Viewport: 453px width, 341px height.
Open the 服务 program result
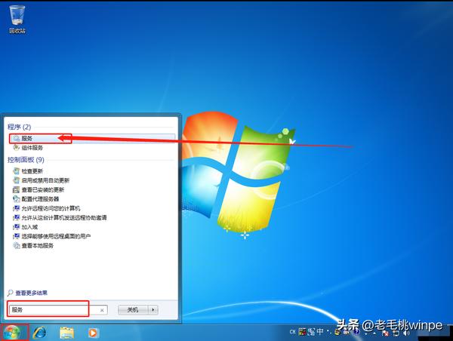(92, 138)
